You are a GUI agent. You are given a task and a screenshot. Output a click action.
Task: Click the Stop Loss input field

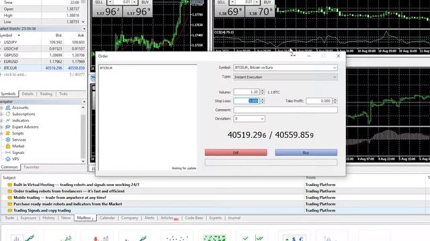[247, 101]
